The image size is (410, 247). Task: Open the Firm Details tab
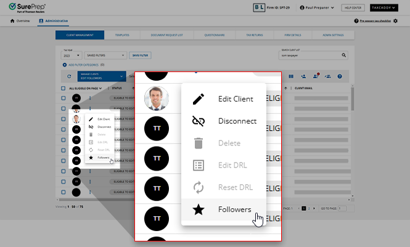(293, 35)
